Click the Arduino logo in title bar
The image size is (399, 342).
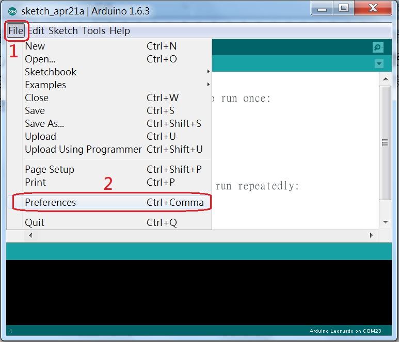coord(12,11)
